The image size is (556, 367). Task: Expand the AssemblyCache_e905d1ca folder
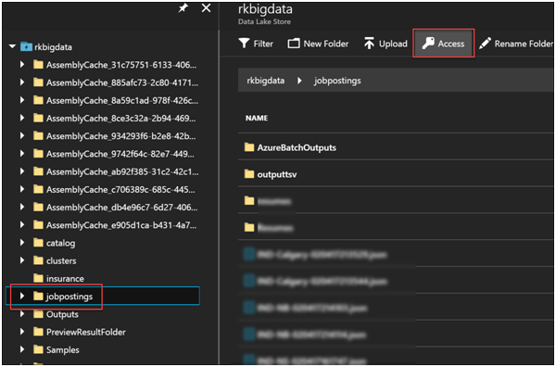coord(22,225)
